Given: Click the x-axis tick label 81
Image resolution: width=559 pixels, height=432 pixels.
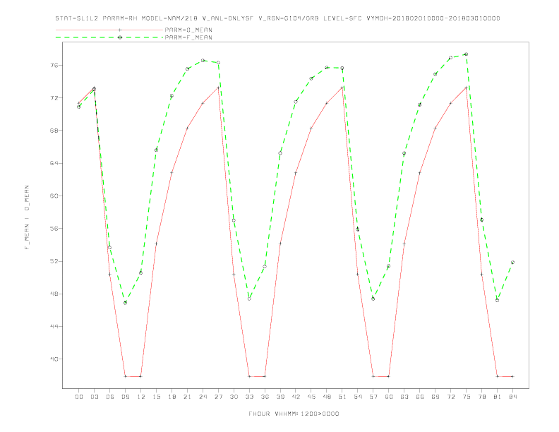Looking at the screenshot, I should [x=498, y=397].
